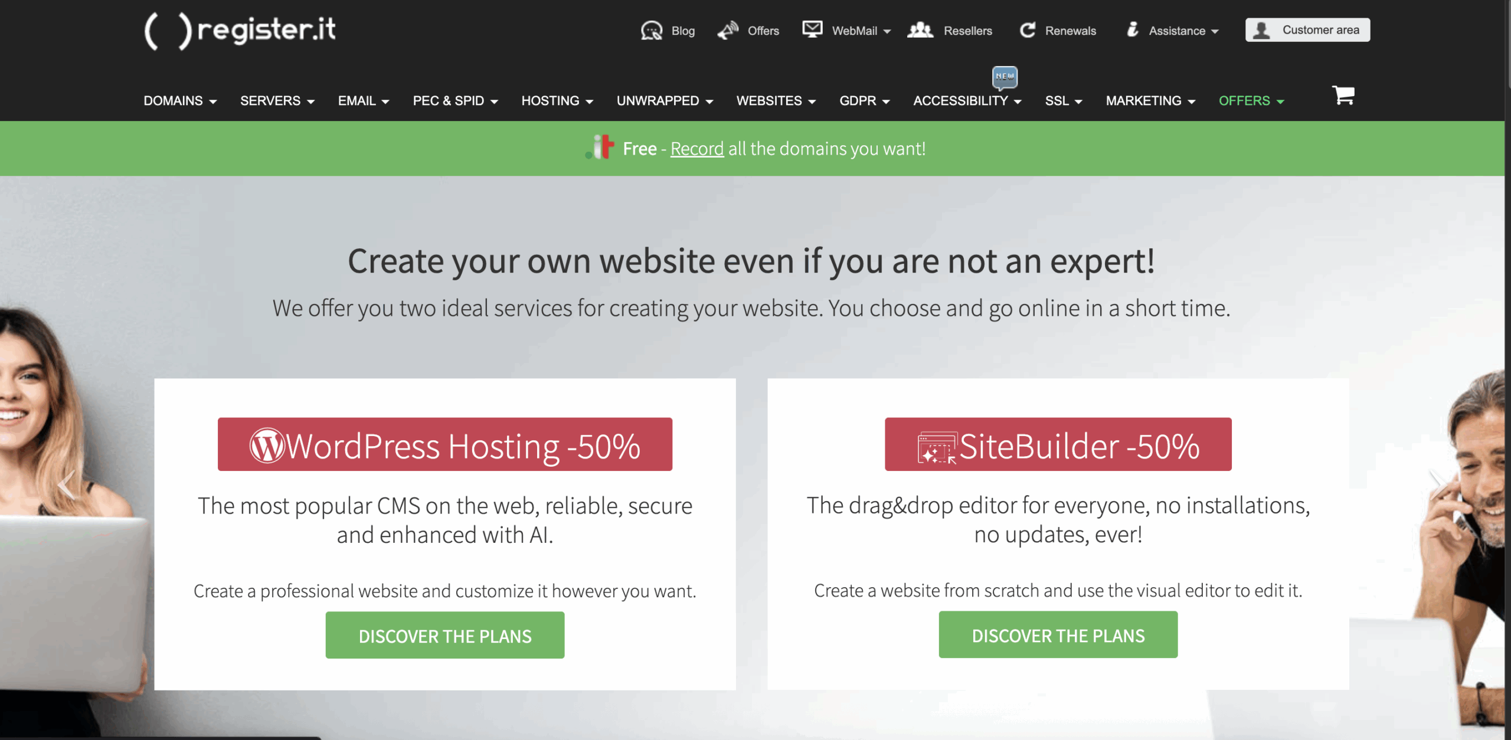Click the Renewals refresh arrow icon
Viewport: 1511px width, 740px height.
(1028, 30)
